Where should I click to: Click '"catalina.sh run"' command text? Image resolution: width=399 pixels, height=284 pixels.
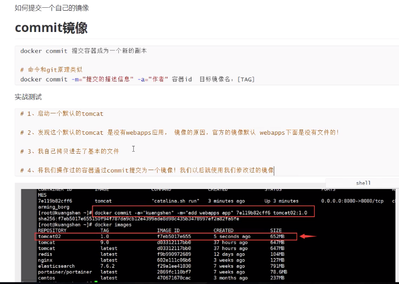[x=176, y=201]
